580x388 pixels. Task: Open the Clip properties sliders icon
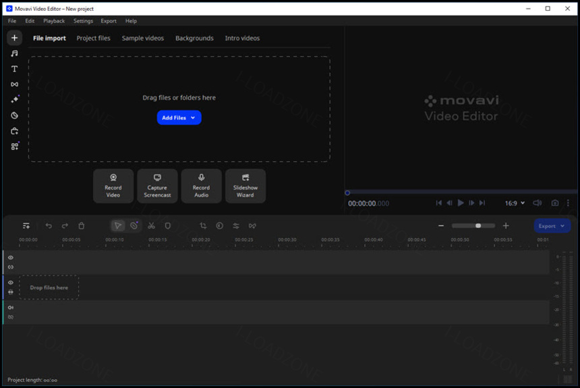point(236,226)
